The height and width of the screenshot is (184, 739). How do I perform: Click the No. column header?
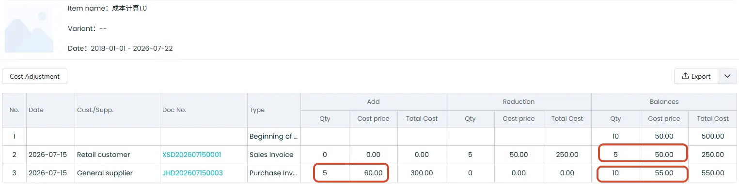point(15,110)
